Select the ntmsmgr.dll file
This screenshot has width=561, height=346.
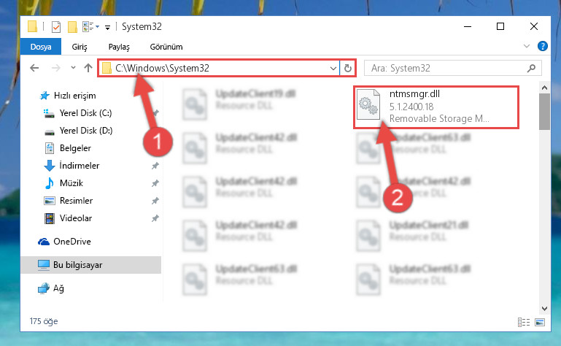pos(436,107)
